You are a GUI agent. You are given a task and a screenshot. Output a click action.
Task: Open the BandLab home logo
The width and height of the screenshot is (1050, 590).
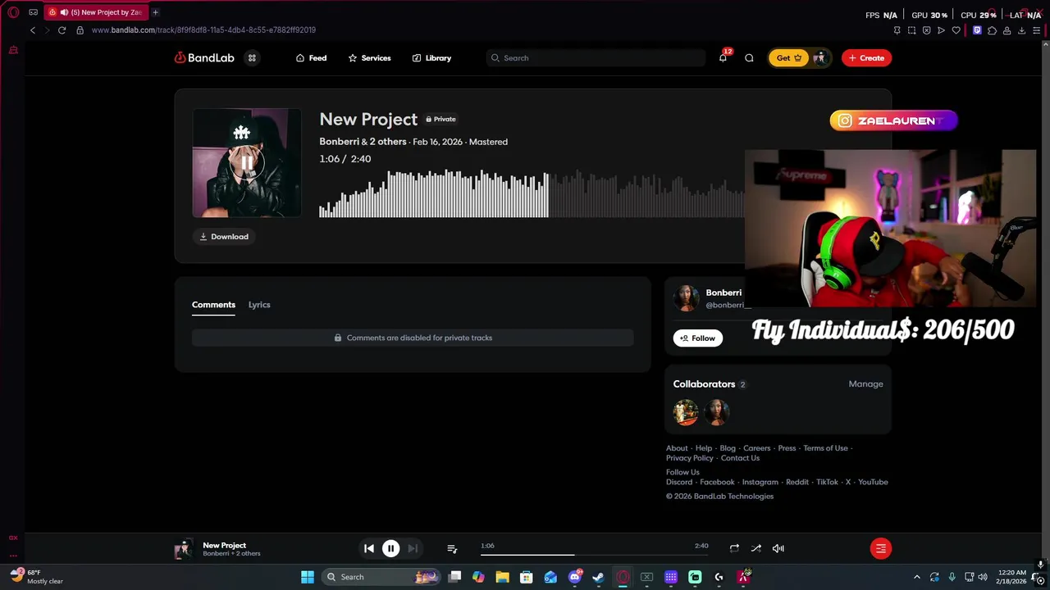click(x=204, y=58)
